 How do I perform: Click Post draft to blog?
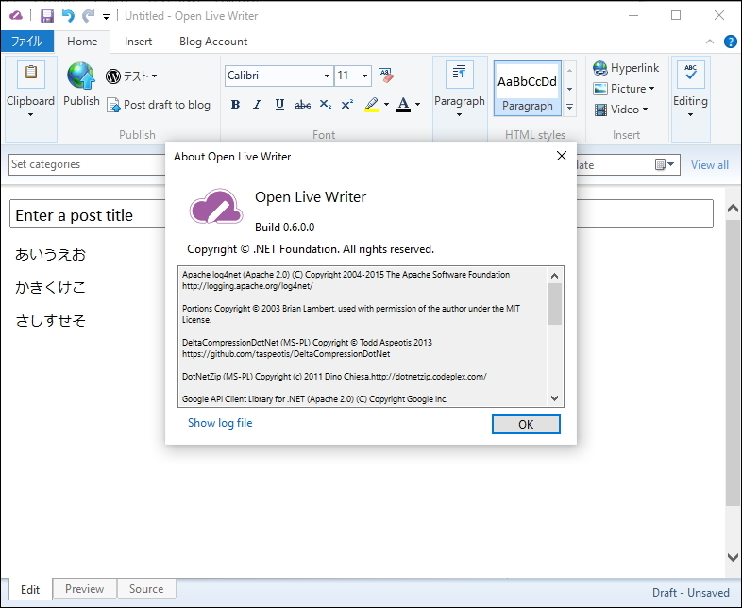pos(160,105)
